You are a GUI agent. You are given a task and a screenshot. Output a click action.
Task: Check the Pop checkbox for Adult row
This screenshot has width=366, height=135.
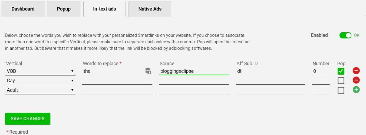341,90
